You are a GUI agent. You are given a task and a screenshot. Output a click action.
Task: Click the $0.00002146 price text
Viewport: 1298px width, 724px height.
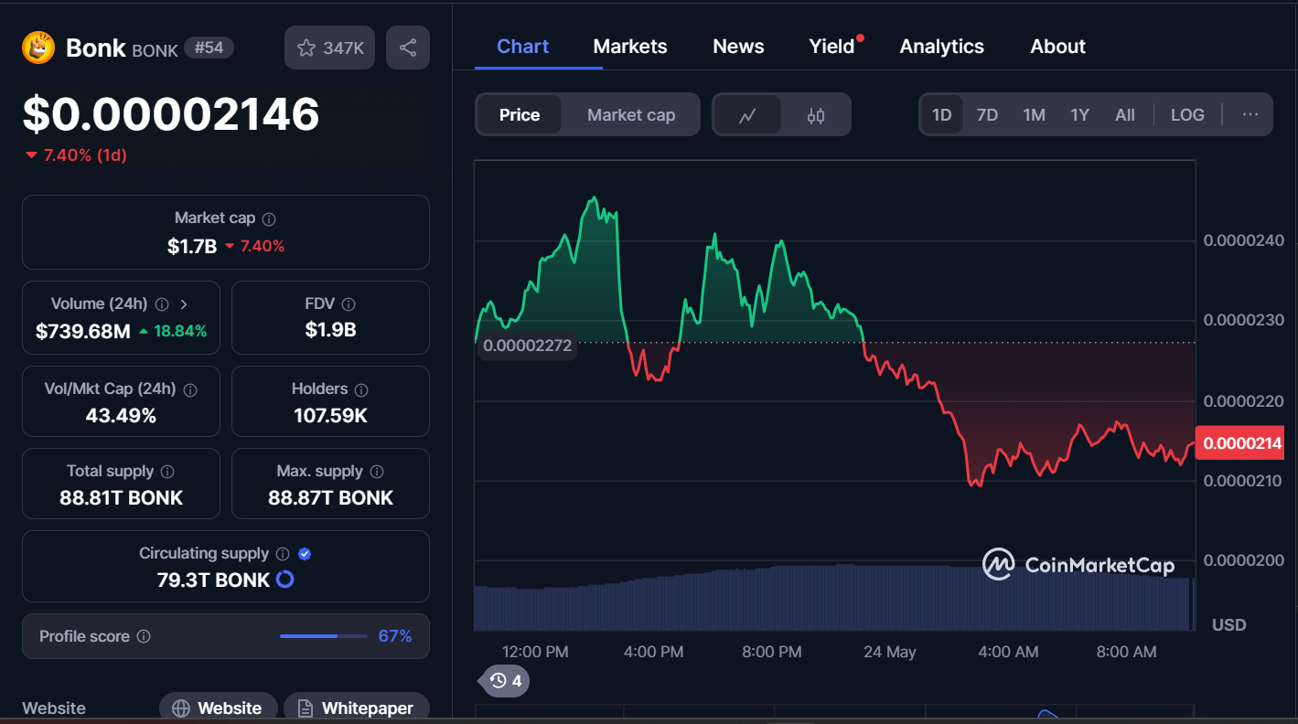[x=171, y=113]
